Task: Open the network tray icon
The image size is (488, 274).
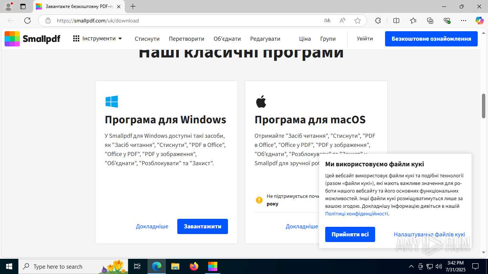Action: 430,266
